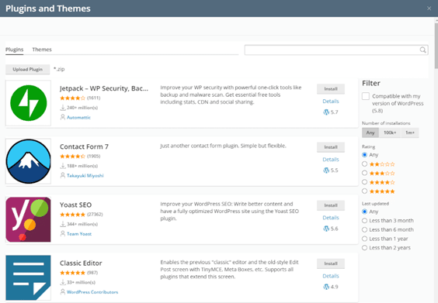This screenshot has width=438, height=303.
Task: Select Less than 6 month option
Action: [x=364, y=229]
